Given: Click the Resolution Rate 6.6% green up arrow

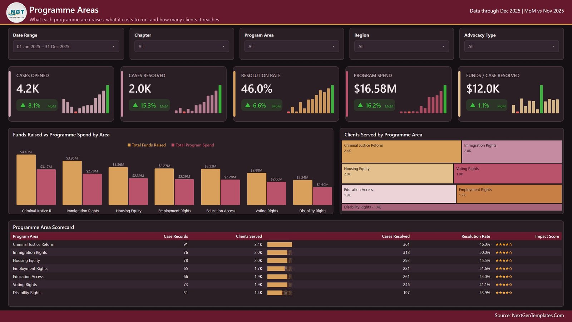Looking at the screenshot, I should pos(248,105).
